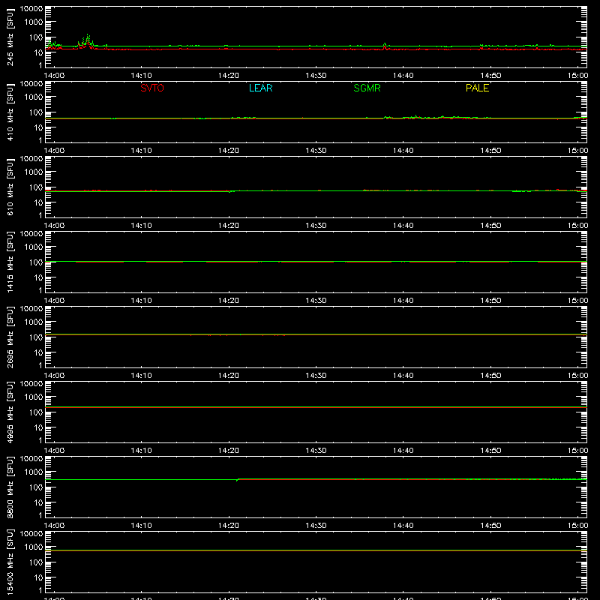
Task: Click the 15:00 label under the 245 MHz plot
Action: [577, 76]
